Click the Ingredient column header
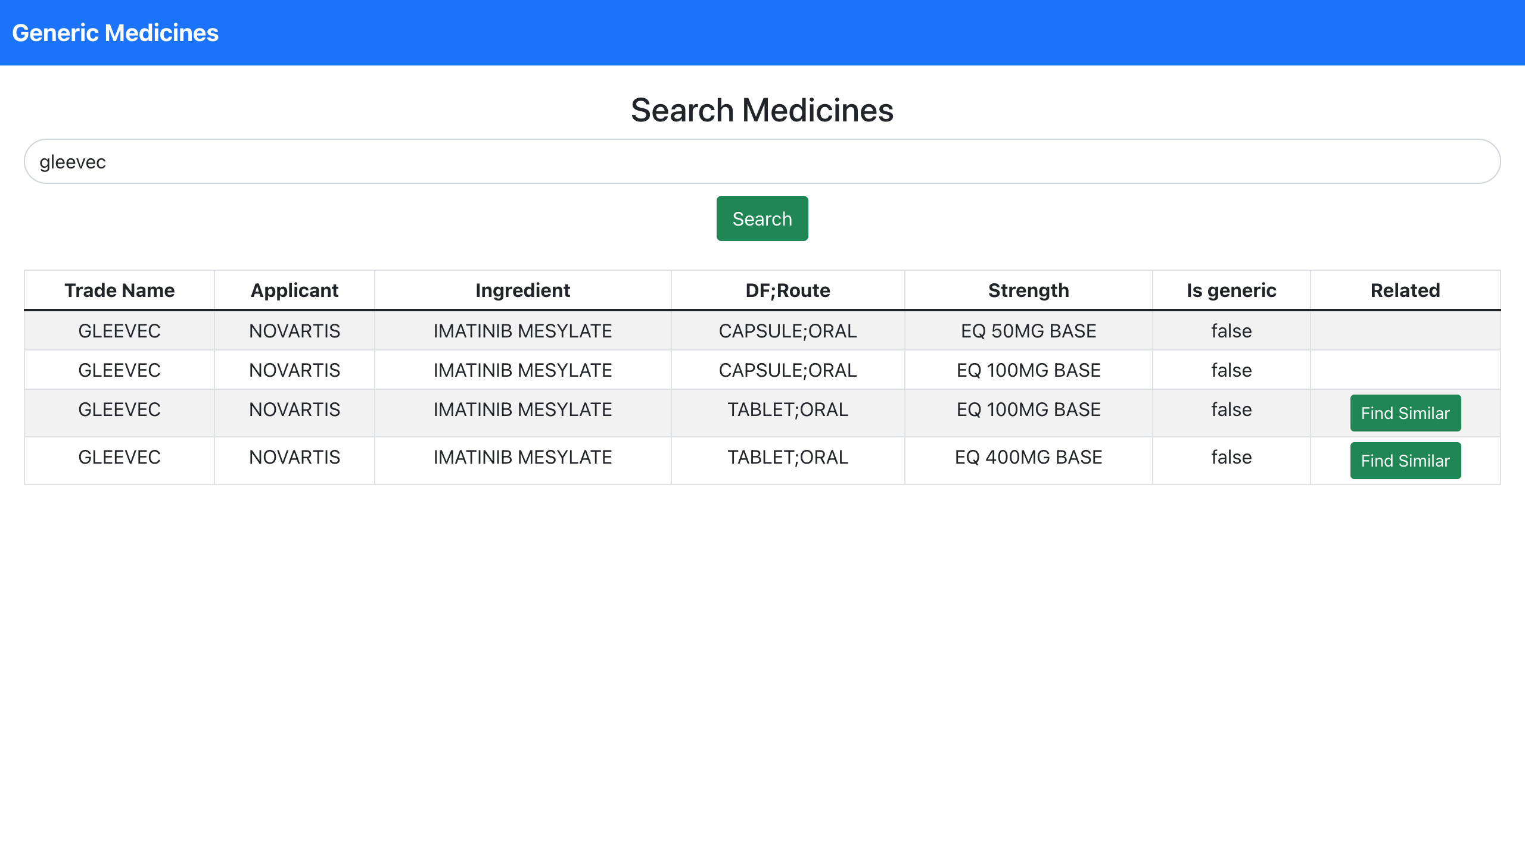Screen dimensions: 1525x857 [x=522, y=290]
